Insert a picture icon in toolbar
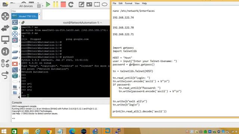 click(89, 4)
